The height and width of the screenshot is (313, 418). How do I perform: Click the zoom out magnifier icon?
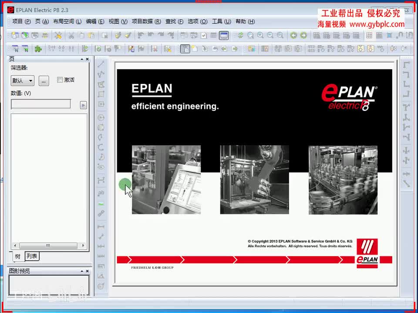(x=270, y=35)
